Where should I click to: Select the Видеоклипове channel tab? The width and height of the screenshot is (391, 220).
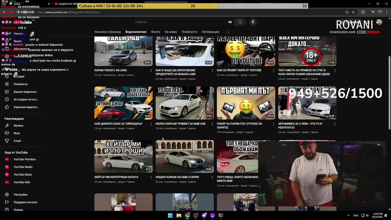tap(136, 32)
